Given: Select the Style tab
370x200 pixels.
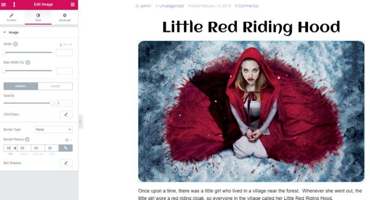Looking at the screenshot, I should point(38,18).
